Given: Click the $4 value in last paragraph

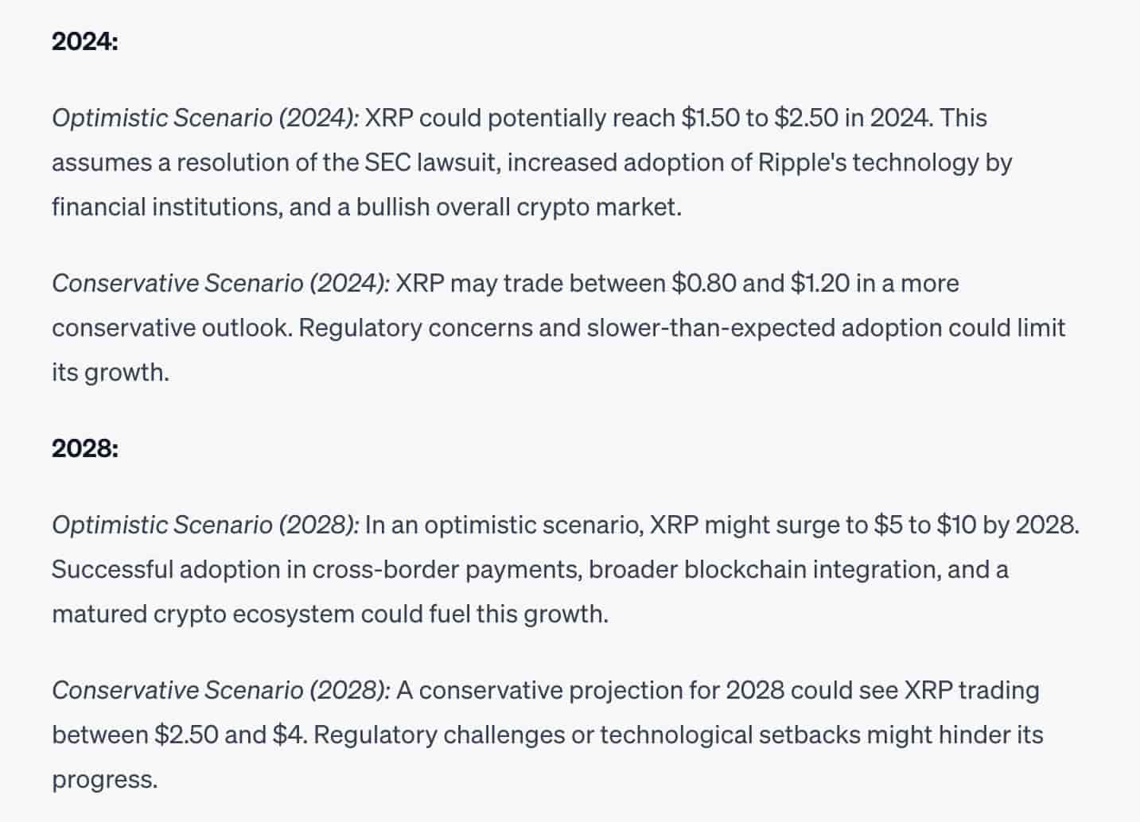Looking at the screenshot, I should click(x=289, y=735).
